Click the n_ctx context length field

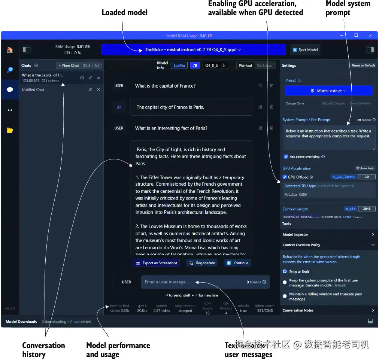tap(367, 209)
